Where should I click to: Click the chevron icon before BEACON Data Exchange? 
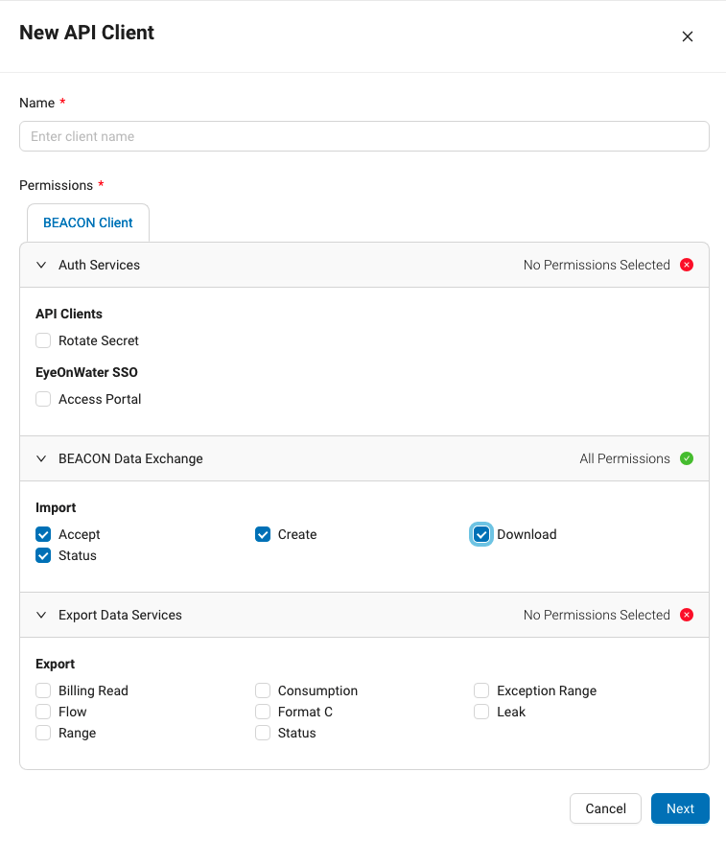tap(40, 458)
